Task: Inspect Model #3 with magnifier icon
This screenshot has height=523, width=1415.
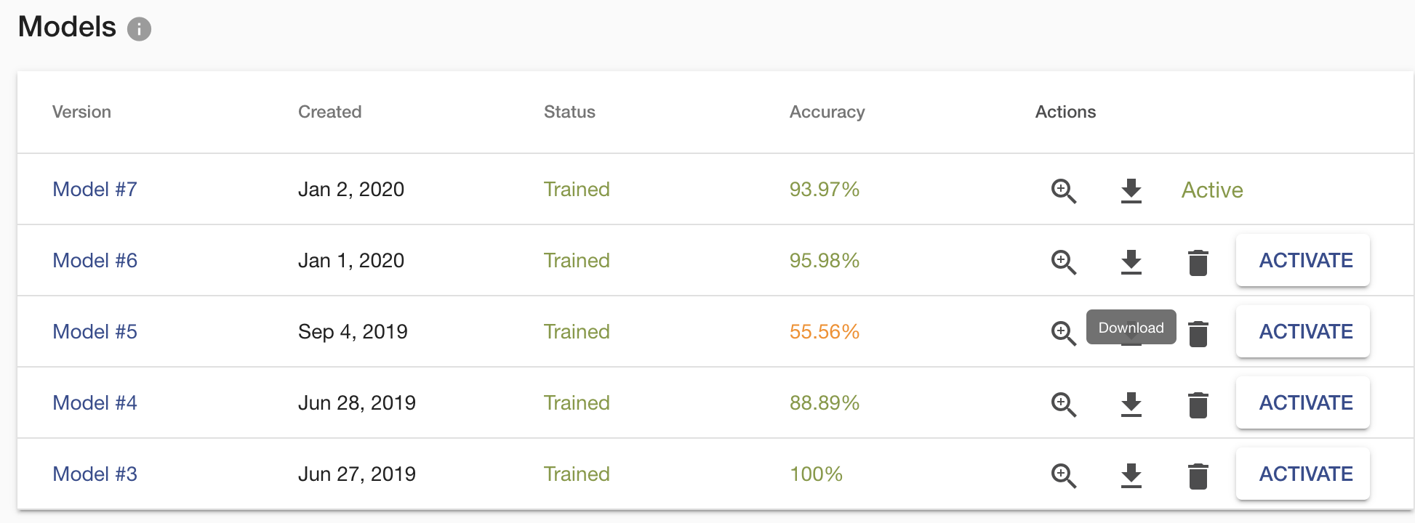Action: (x=1064, y=476)
